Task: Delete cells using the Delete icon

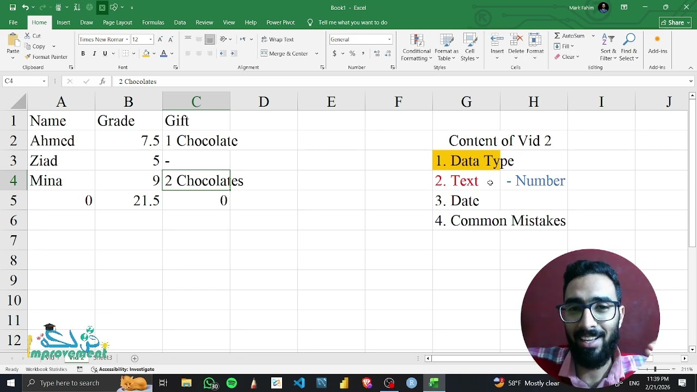Action: click(x=516, y=40)
